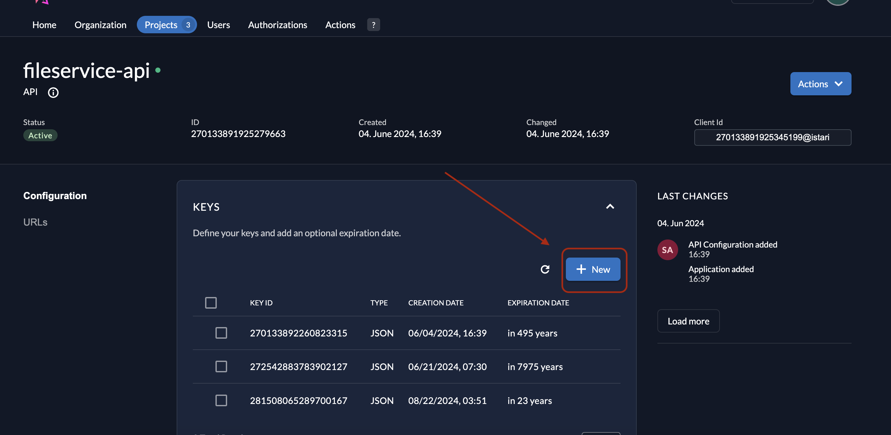Go to Authorizations tab

[277, 25]
